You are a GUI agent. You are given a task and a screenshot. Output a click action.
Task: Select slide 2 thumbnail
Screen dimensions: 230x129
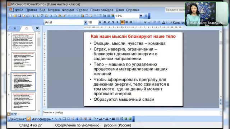(x=23, y=42)
